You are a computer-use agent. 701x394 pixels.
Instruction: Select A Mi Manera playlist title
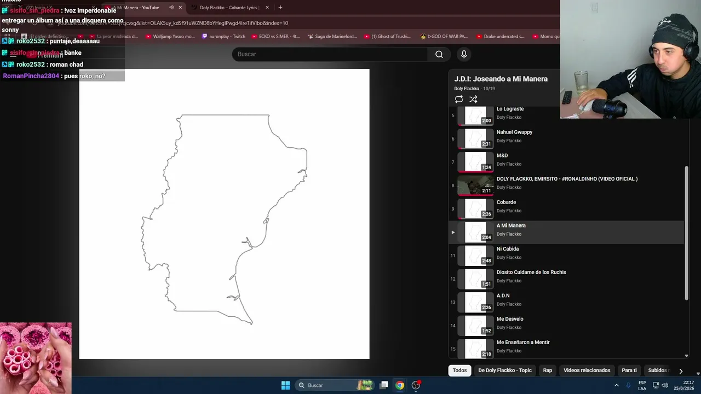(511, 225)
